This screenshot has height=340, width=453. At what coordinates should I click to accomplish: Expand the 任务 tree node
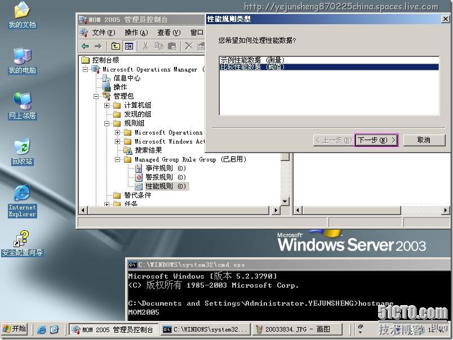[x=107, y=204]
